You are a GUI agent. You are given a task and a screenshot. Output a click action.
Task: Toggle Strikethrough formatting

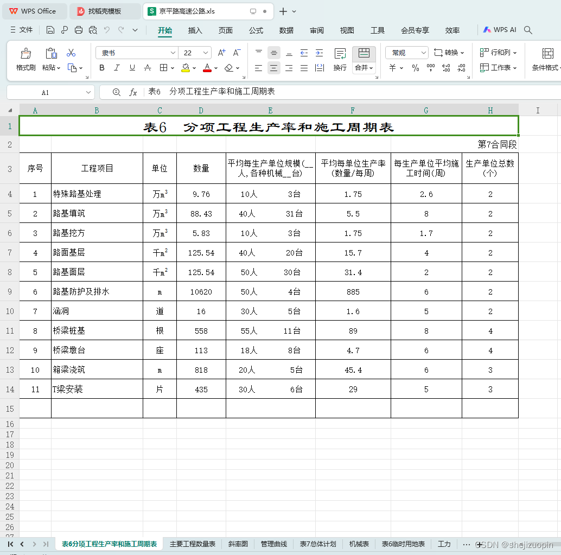coord(148,68)
